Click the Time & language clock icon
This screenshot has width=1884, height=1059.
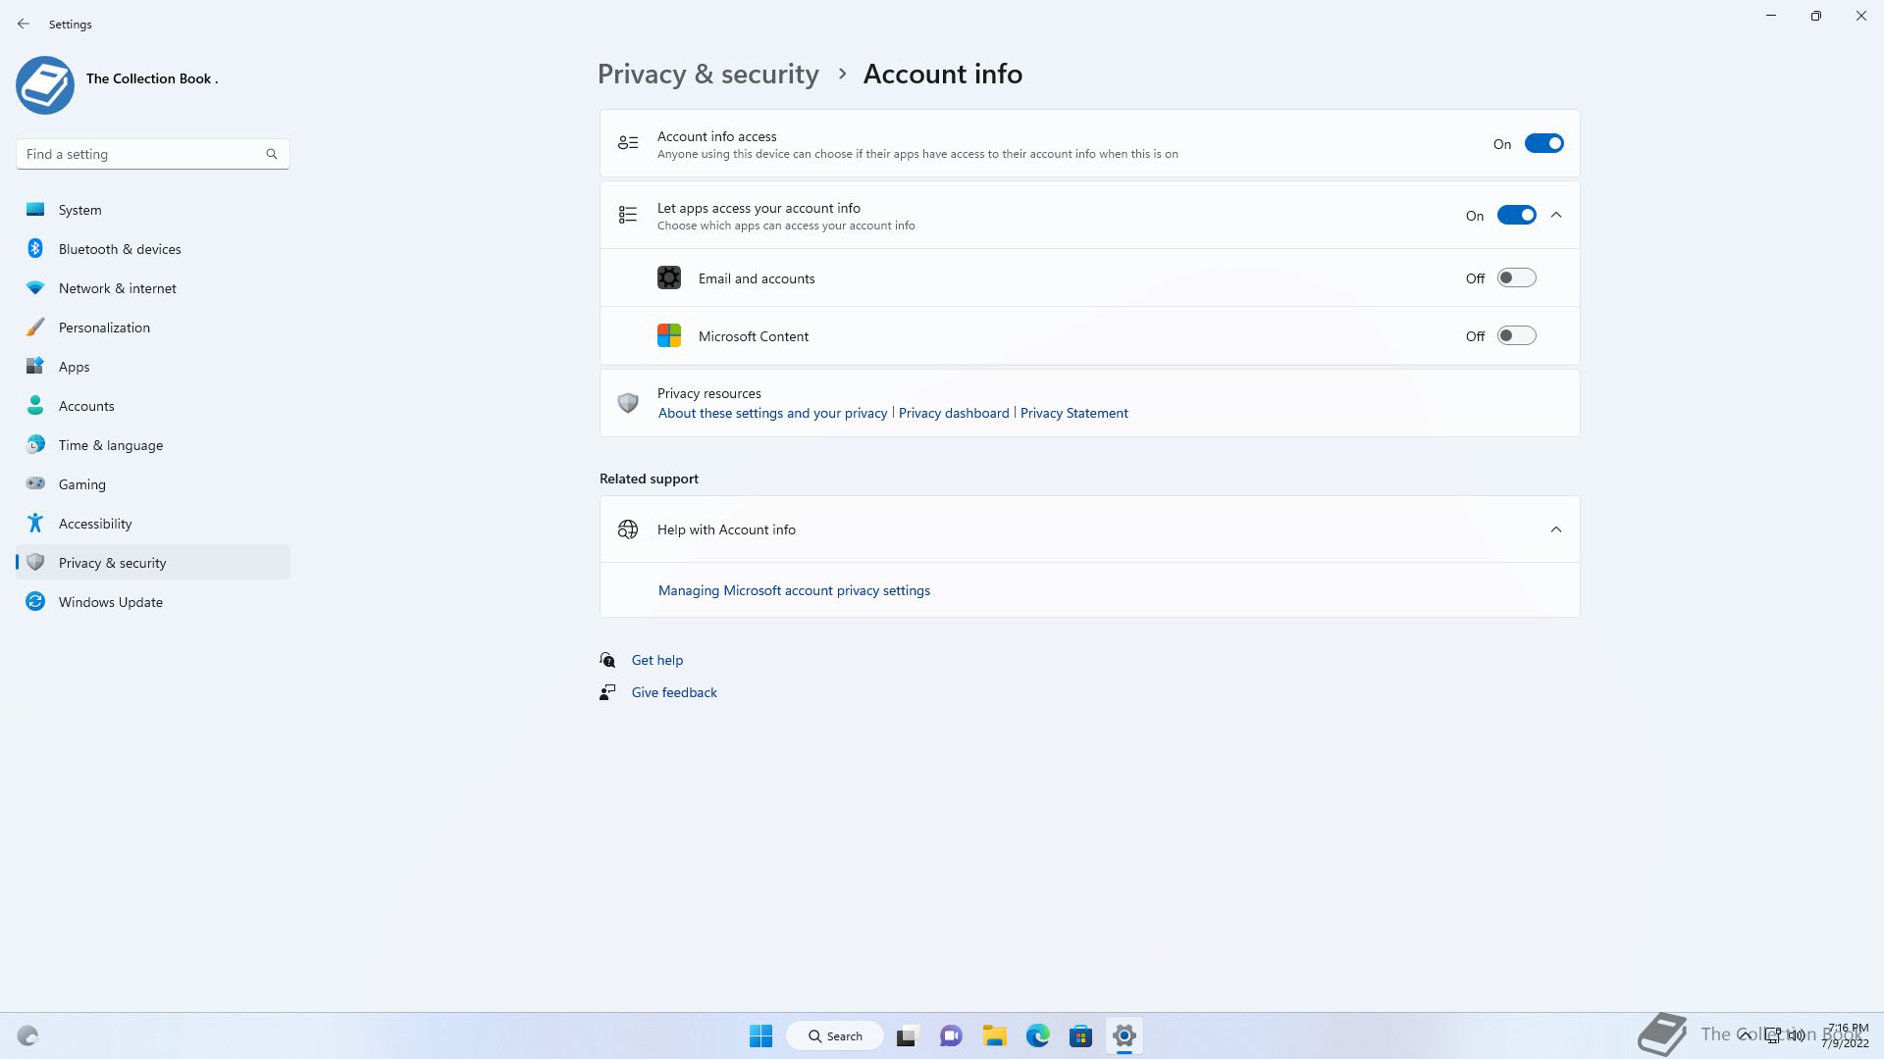click(35, 444)
